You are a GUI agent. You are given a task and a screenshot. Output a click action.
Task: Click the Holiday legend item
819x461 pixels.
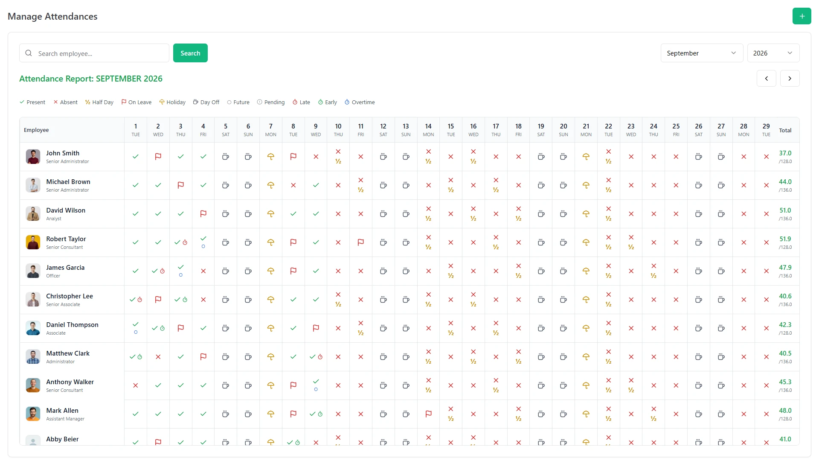(x=172, y=102)
